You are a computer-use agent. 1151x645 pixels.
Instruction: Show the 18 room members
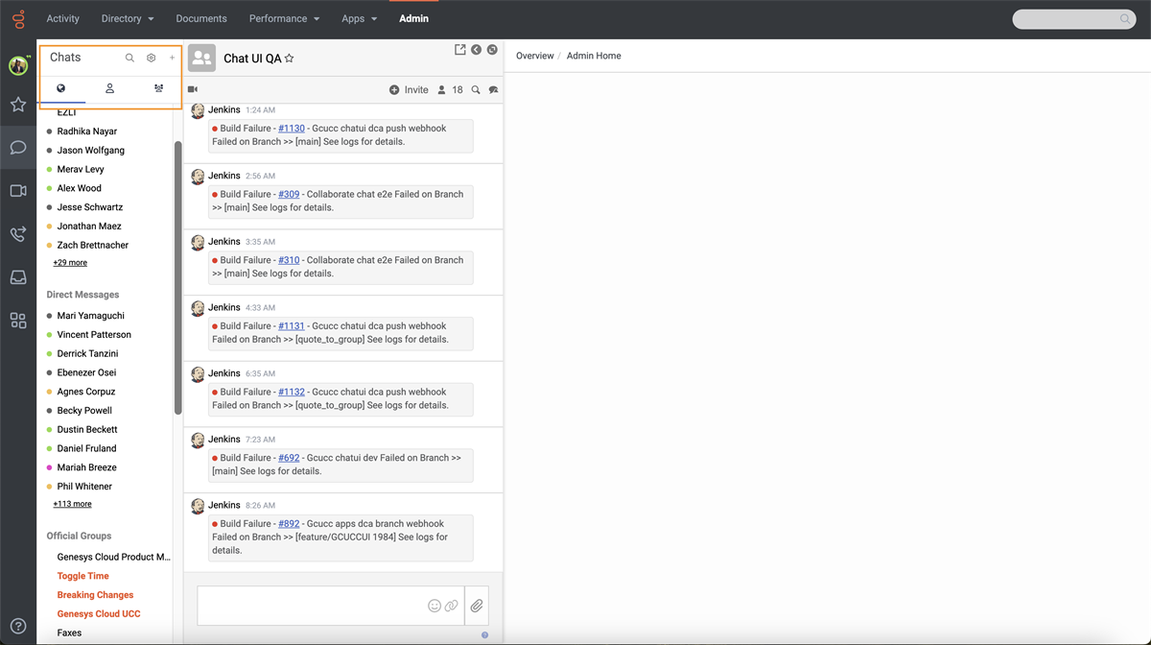coord(450,89)
